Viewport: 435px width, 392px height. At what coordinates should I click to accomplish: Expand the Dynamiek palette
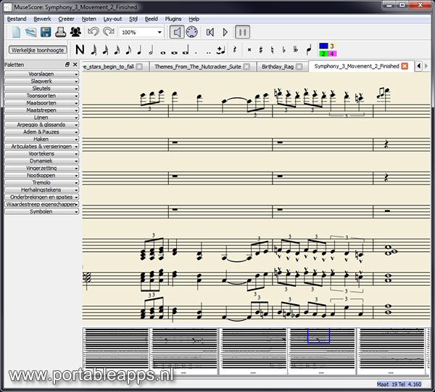point(41,160)
